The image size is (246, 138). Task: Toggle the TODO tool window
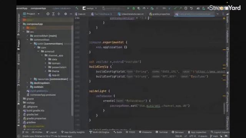[130, 132]
